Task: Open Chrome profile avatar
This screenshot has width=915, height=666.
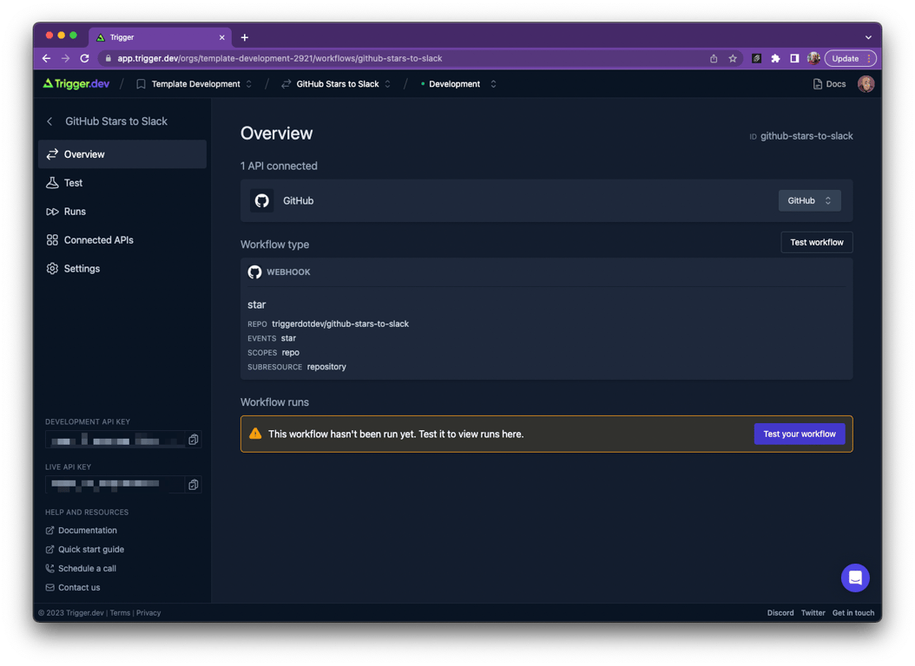Action: coord(813,58)
